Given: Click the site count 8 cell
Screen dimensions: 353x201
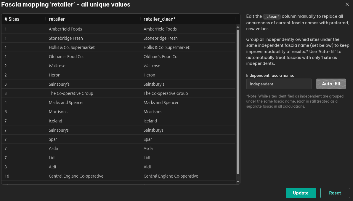Looking at the screenshot, I should coord(24,167).
